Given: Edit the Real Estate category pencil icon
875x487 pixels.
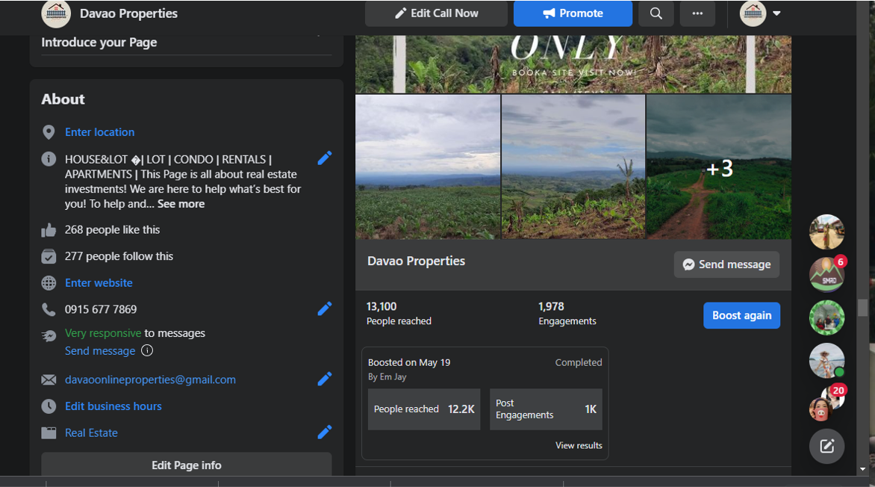Looking at the screenshot, I should click(x=324, y=432).
